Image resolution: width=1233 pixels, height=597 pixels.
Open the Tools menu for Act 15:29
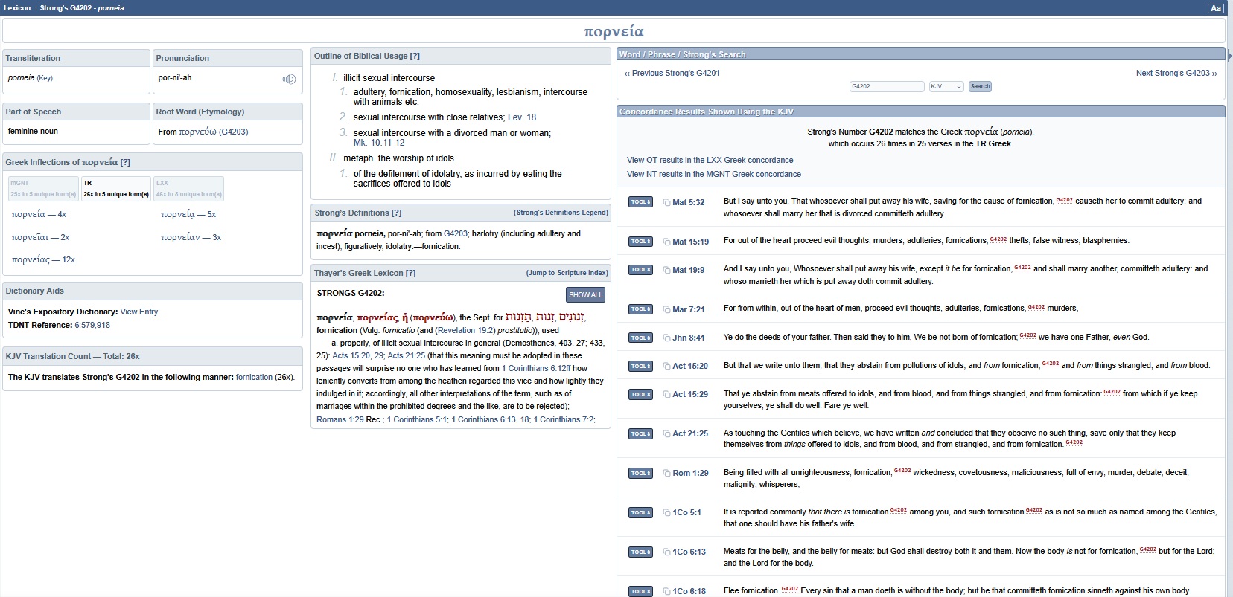[x=640, y=394]
